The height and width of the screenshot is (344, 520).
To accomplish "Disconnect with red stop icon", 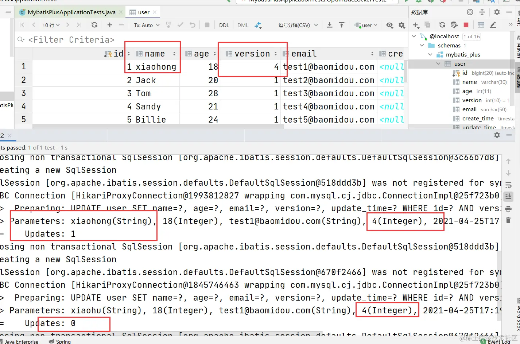I will (466, 25).
